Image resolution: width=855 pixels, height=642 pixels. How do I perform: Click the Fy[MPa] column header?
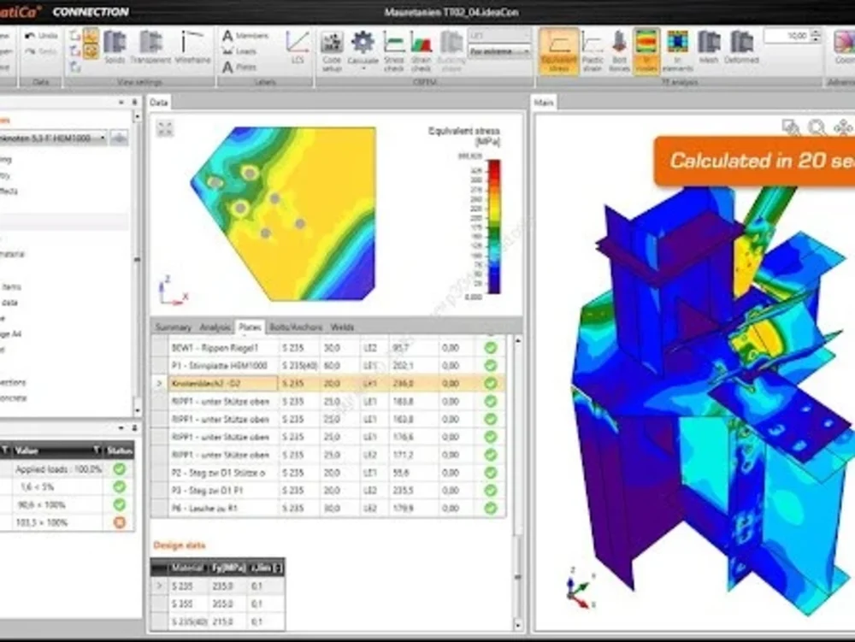pos(228,568)
